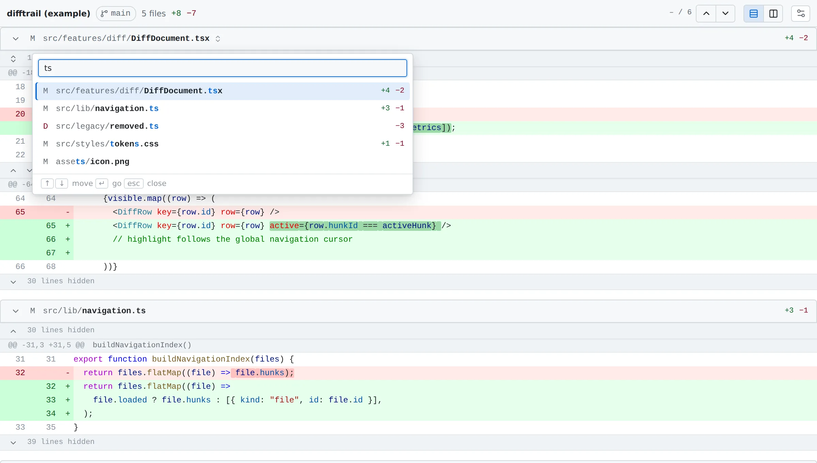The image size is (817, 463).
Task: Select assets/icon.png in file list
Action: [223, 161]
